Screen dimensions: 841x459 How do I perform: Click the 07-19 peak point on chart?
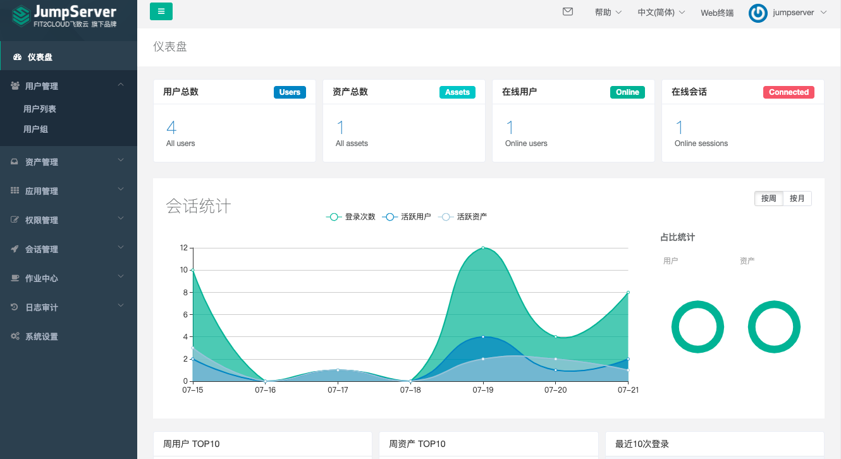[x=483, y=248]
